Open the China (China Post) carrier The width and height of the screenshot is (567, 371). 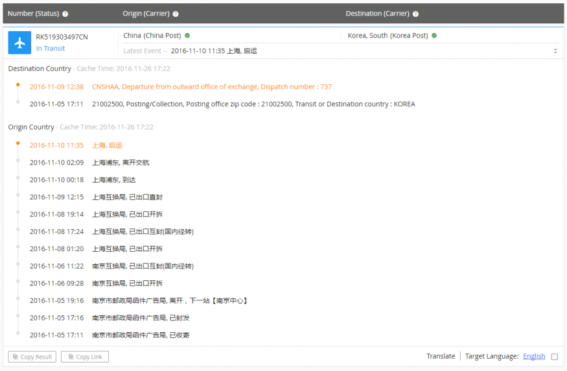click(x=153, y=36)
